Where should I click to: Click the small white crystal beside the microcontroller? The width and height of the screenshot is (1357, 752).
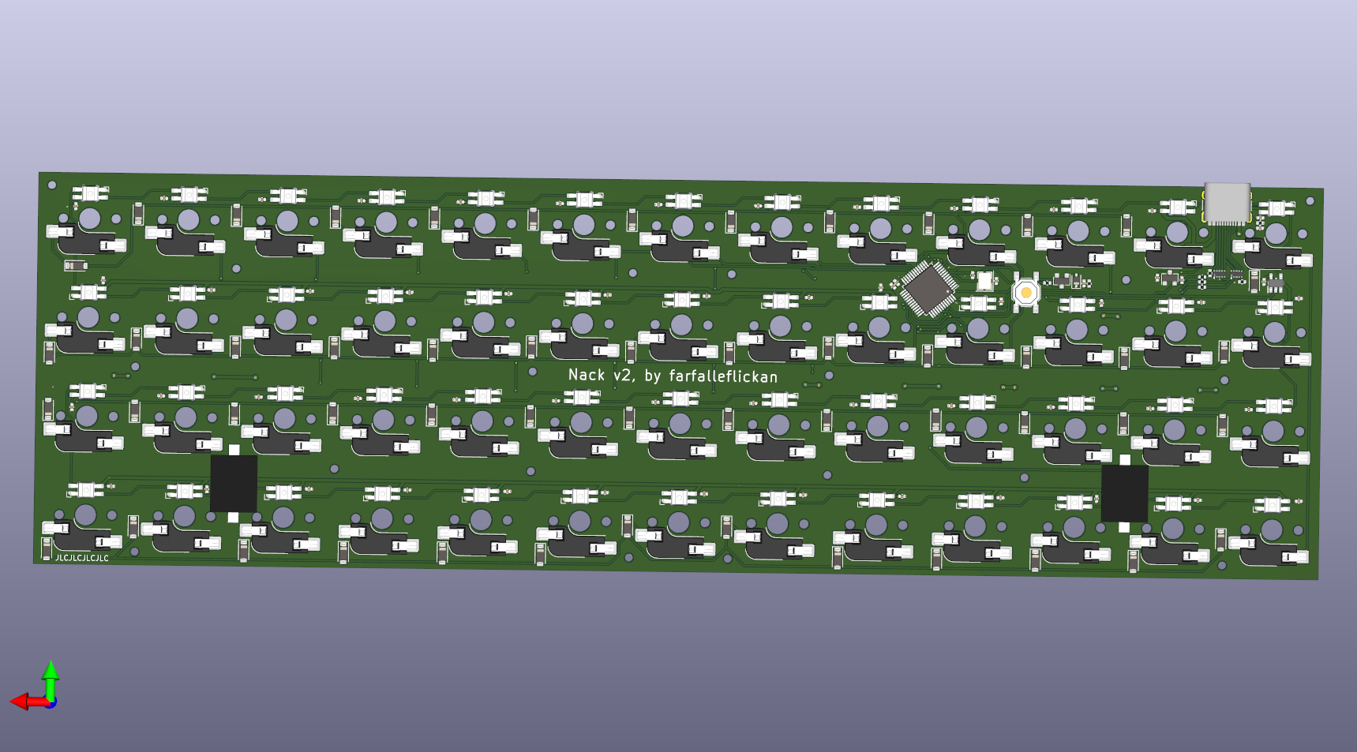pos(984,280)
